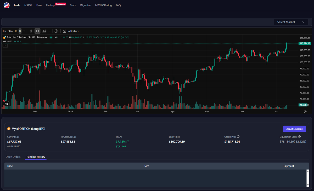314x191 pixels.
Task: Select the Area chart style icon
Action: click(x=44, y=31)
